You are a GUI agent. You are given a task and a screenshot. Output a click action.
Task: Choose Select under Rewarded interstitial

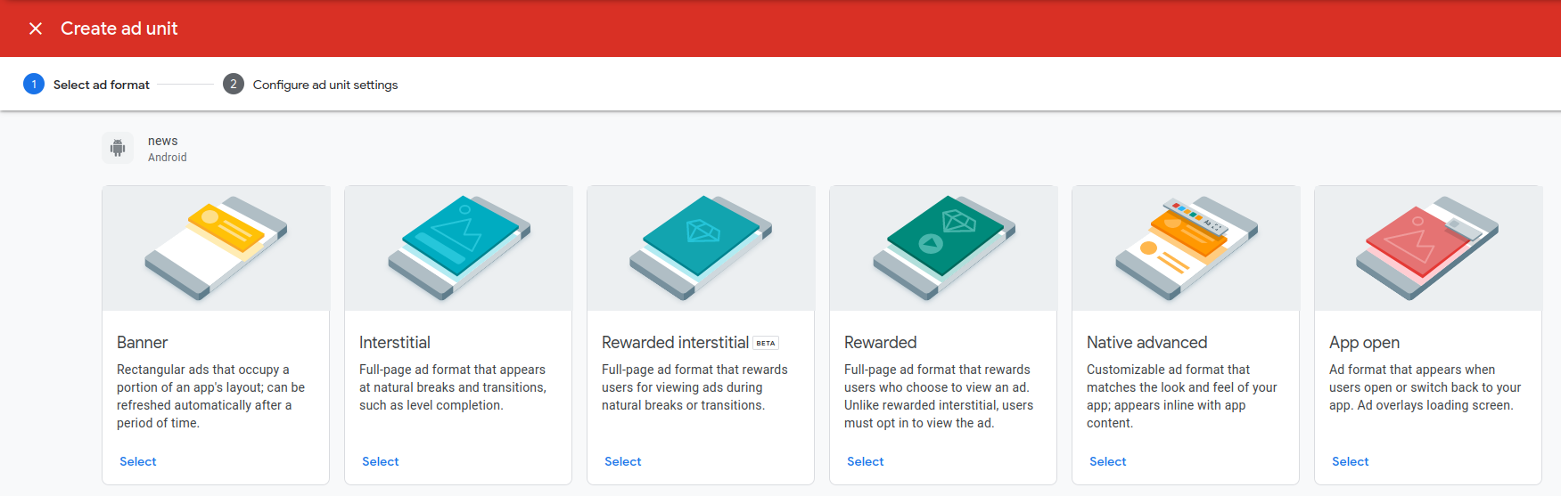coord(623,461)
